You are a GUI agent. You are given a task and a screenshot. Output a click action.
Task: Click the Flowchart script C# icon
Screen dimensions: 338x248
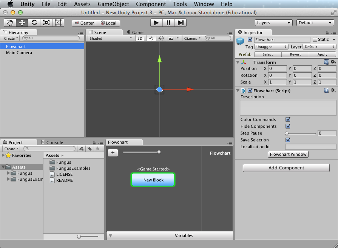[243, 91]
